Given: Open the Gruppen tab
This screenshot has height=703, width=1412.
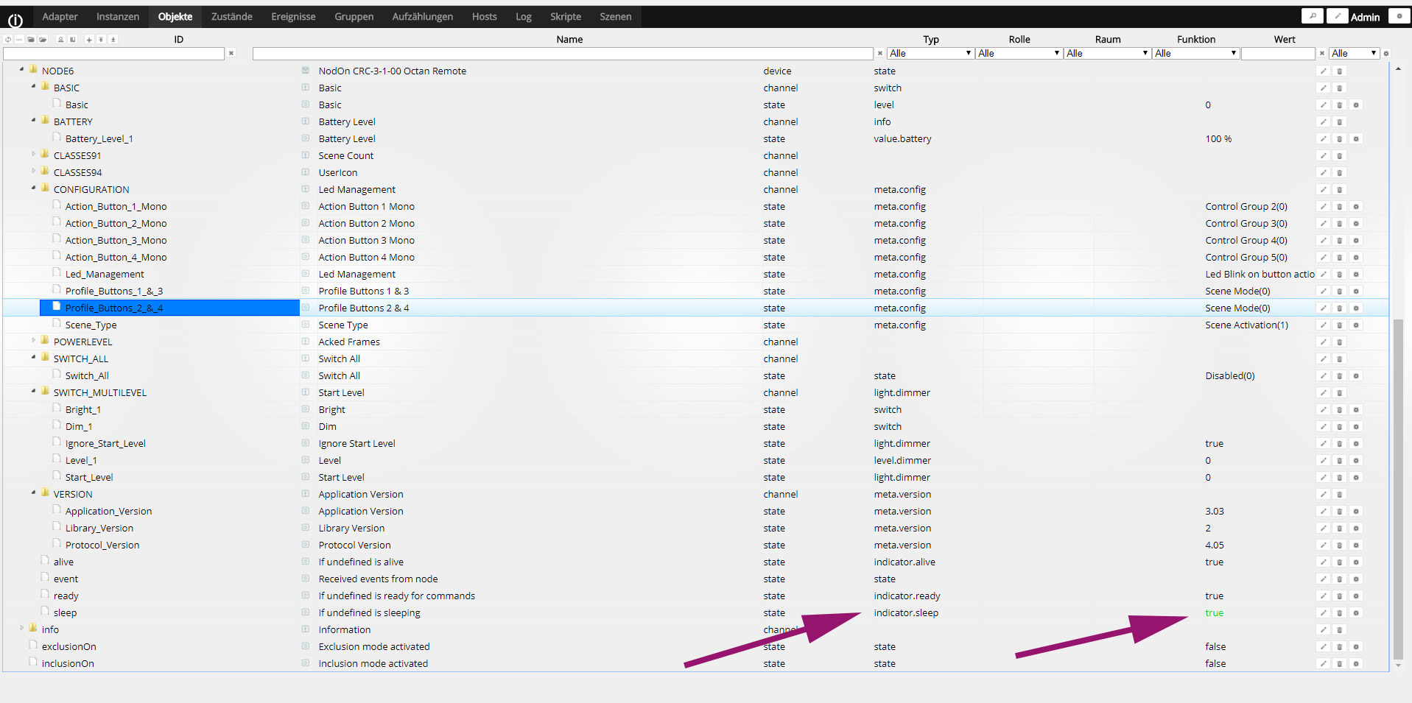Looking at the screenshot, I should 354,17.
